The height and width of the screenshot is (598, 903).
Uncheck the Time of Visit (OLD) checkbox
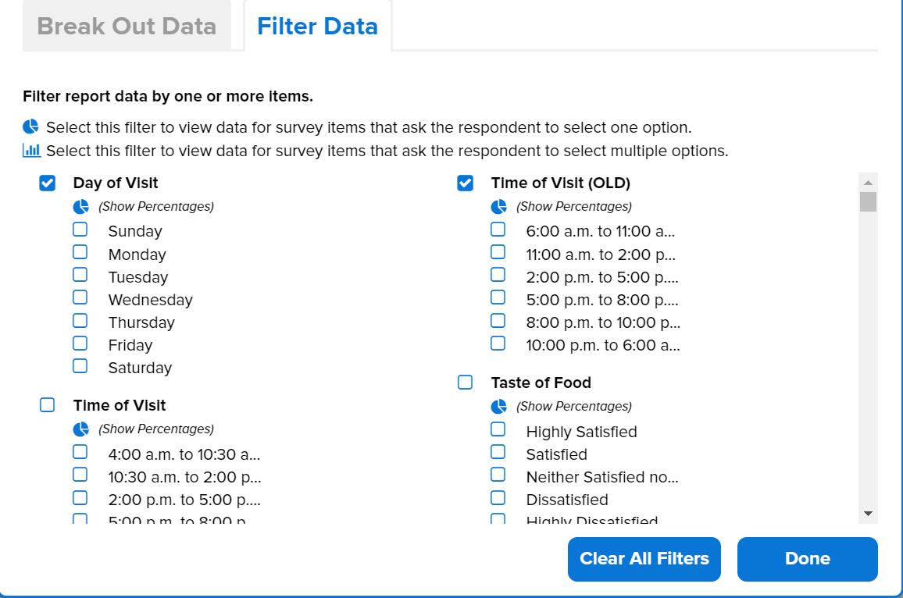point(466,183)
